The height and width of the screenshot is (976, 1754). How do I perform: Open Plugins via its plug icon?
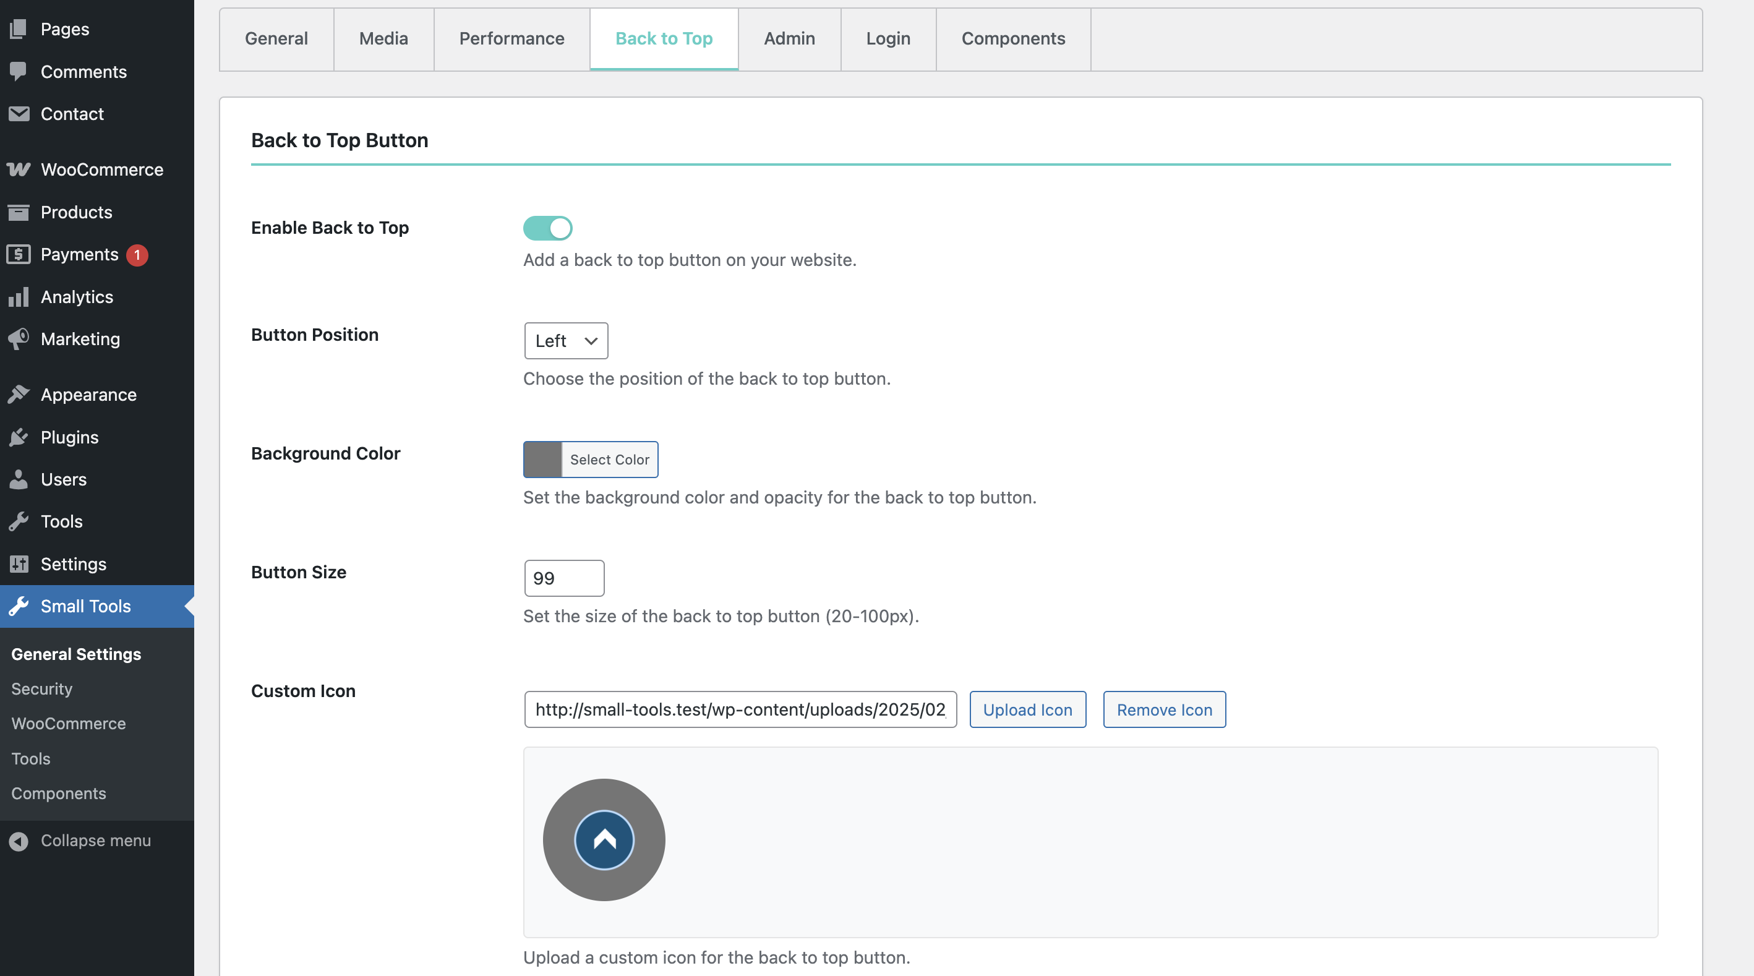coord(19,437)
